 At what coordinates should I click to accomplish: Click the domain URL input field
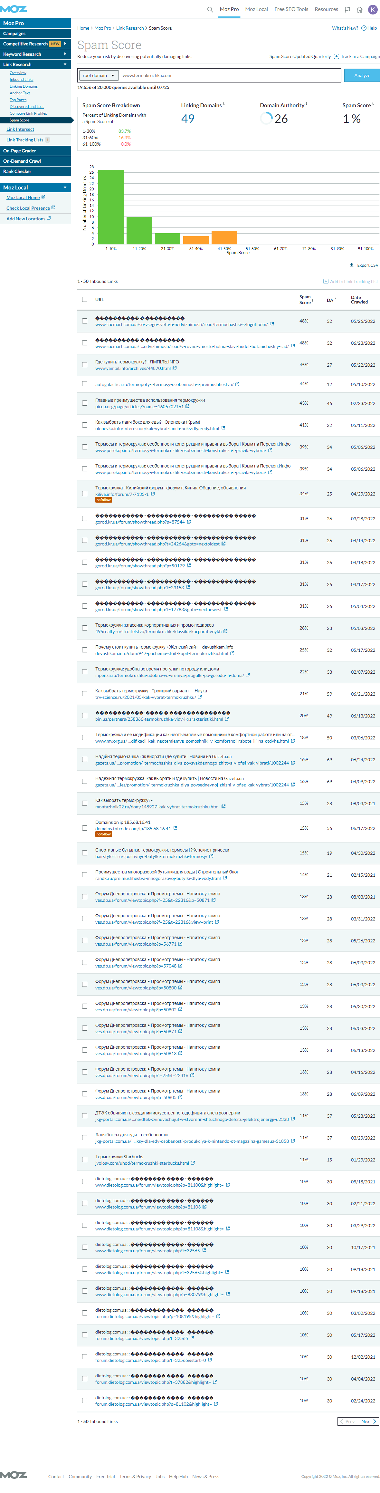pos(231,75)
